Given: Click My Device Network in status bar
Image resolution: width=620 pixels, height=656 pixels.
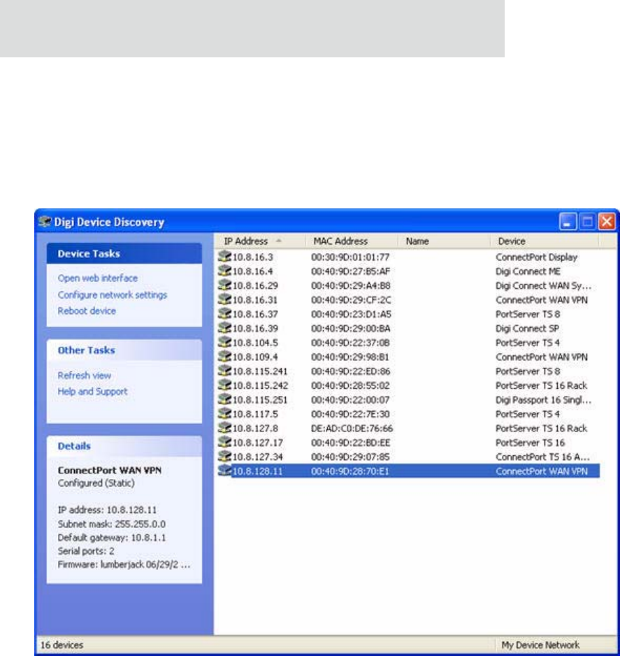Looking at the screenshot, I should [x=540, y=645].
